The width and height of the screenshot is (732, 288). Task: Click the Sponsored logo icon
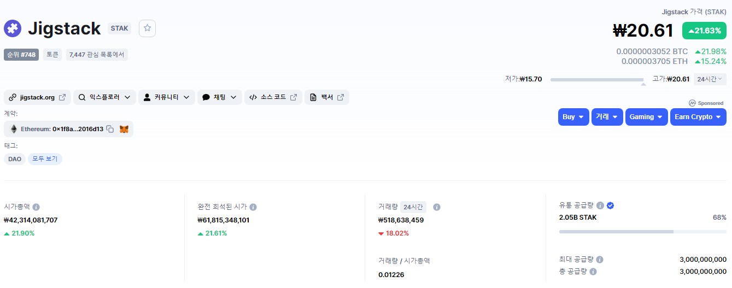(692, 103)
